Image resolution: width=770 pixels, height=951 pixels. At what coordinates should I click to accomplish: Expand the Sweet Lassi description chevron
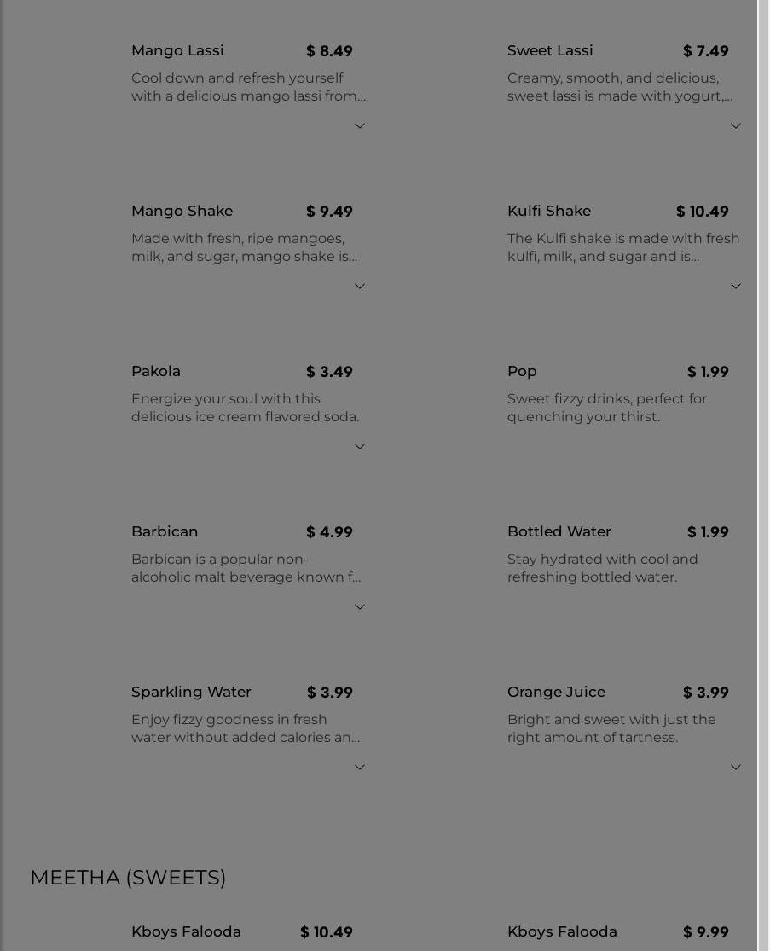click(736, 126)
